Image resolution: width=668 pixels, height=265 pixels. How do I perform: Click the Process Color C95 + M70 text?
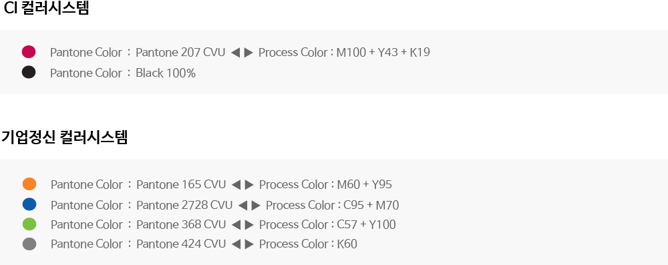332,206
